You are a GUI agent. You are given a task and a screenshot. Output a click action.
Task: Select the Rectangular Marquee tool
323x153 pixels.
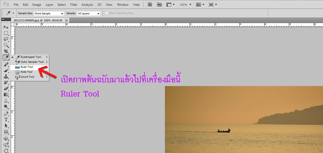[x=6, y=33]
